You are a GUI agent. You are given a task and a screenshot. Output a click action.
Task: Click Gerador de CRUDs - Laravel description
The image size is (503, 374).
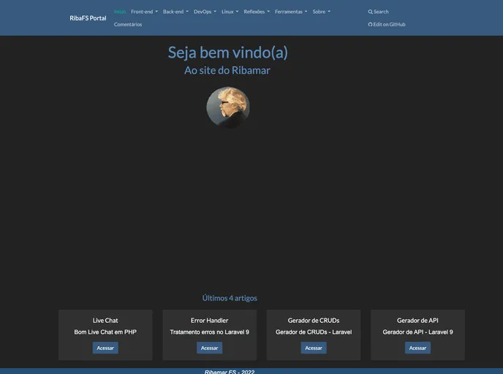pos(314,332)
